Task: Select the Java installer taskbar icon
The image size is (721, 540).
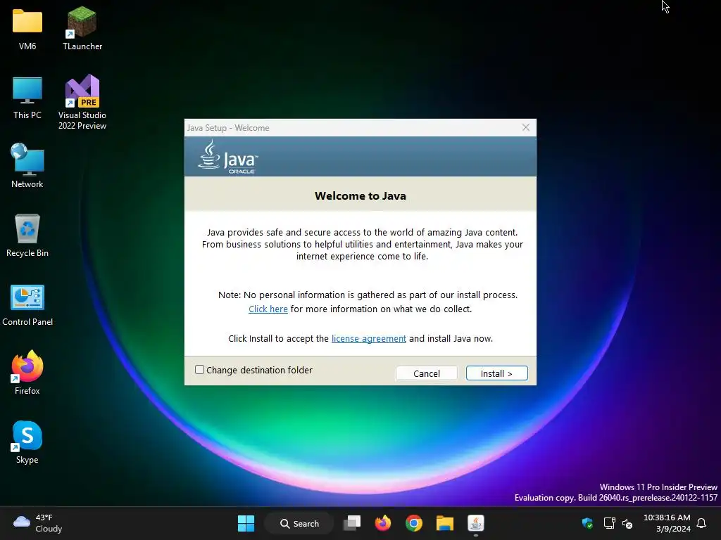Action: (475, 523)
